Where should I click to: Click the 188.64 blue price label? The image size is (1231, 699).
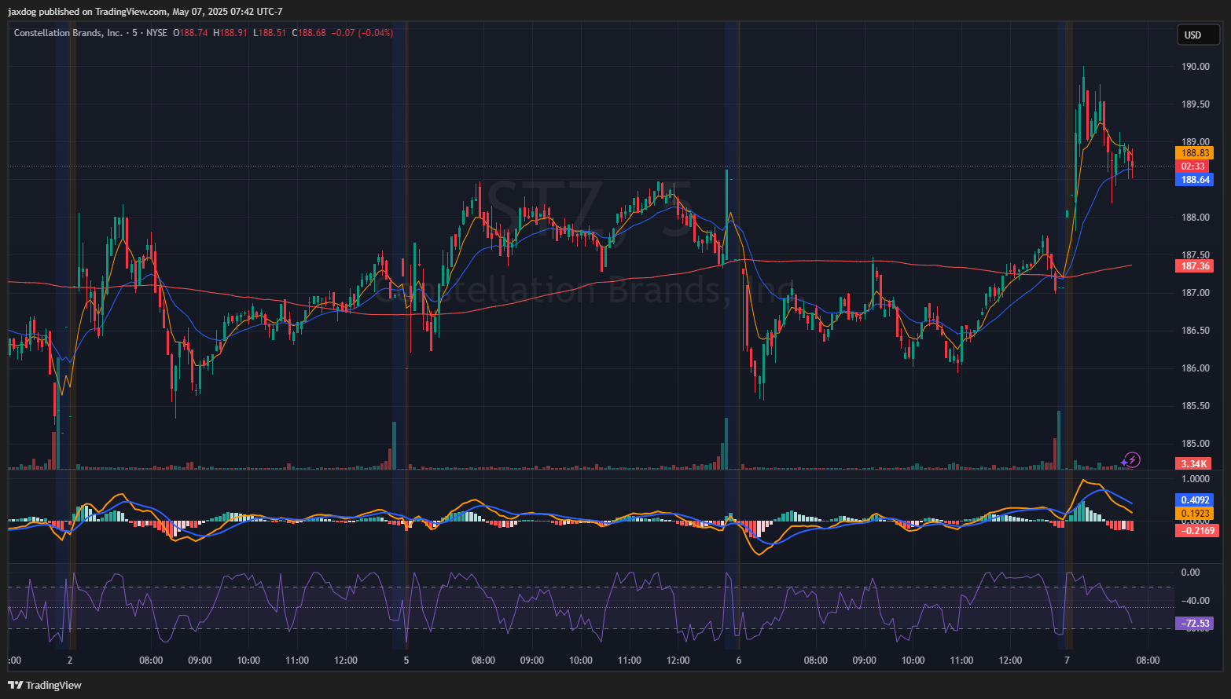(x=1195, y=180)
